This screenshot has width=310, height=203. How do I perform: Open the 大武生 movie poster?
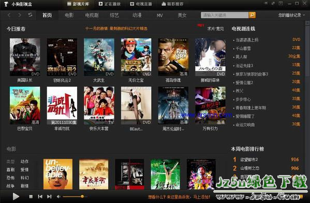click(x=99, y=57)
